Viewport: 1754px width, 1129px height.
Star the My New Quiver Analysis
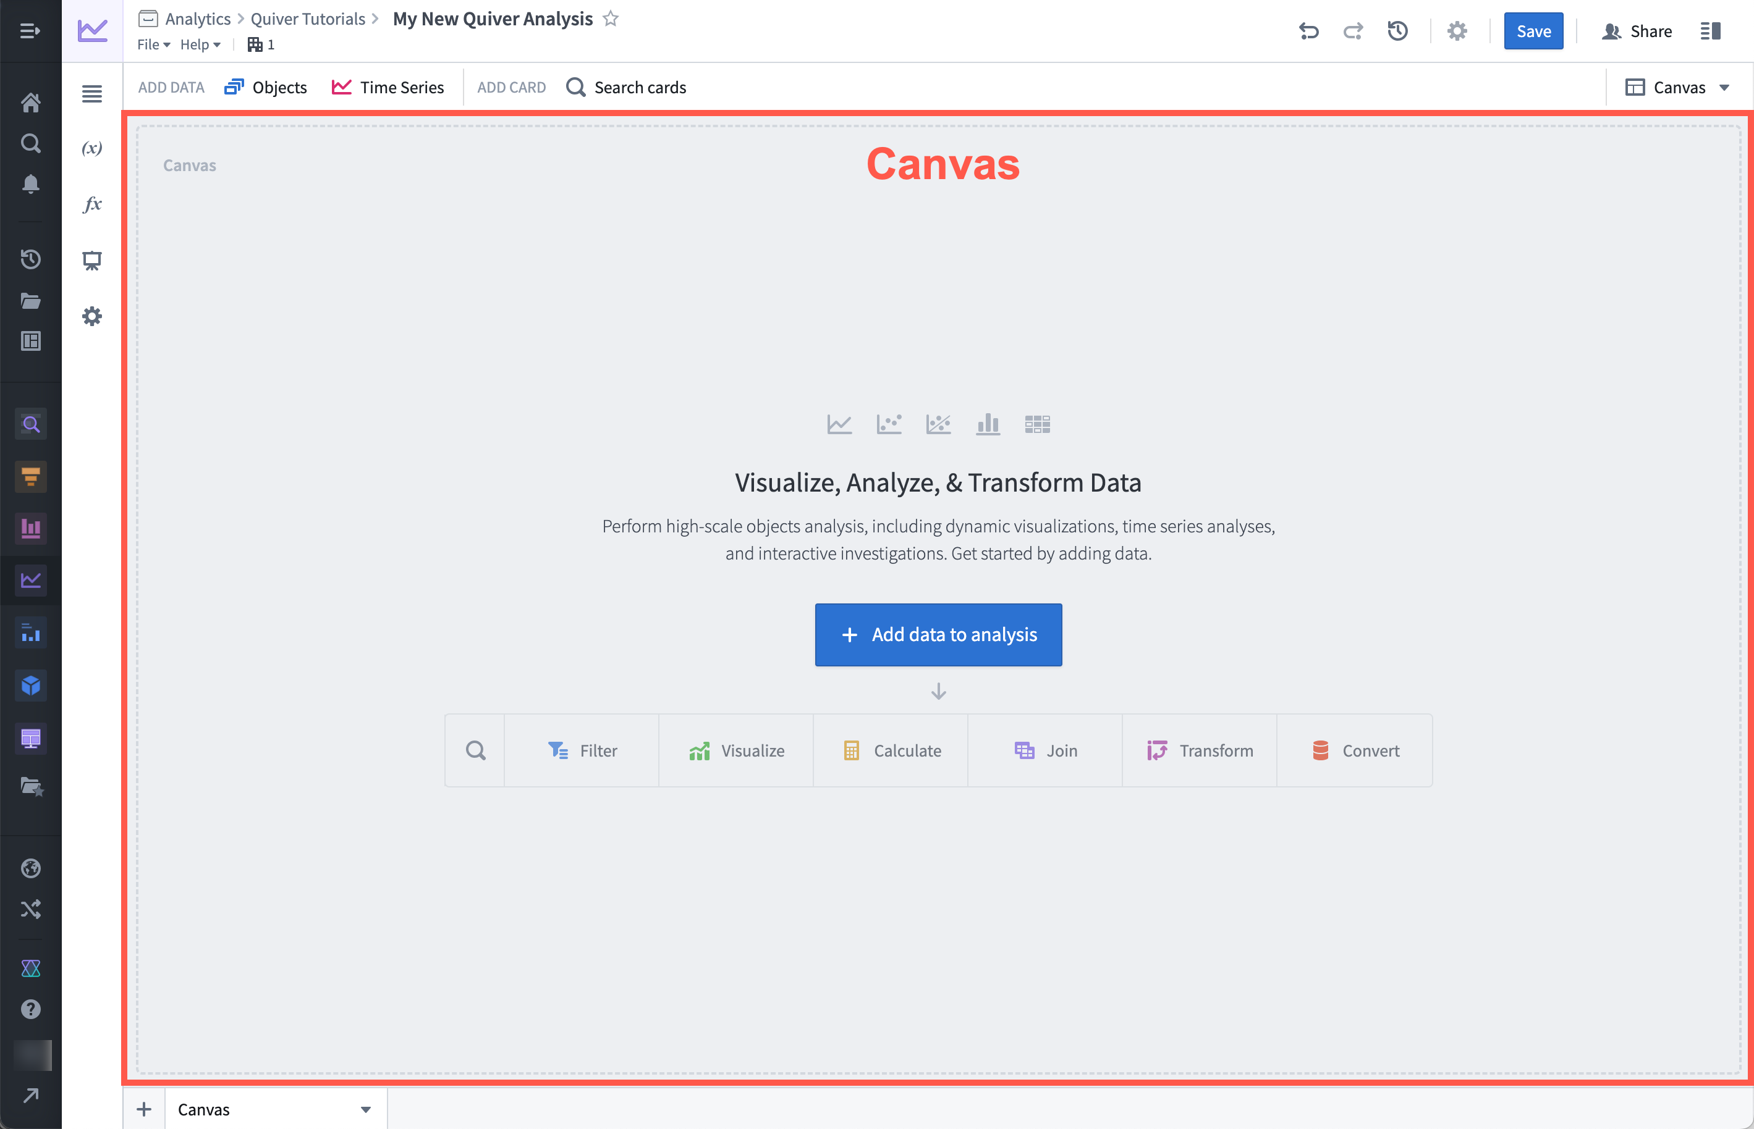tap(611, 19)
